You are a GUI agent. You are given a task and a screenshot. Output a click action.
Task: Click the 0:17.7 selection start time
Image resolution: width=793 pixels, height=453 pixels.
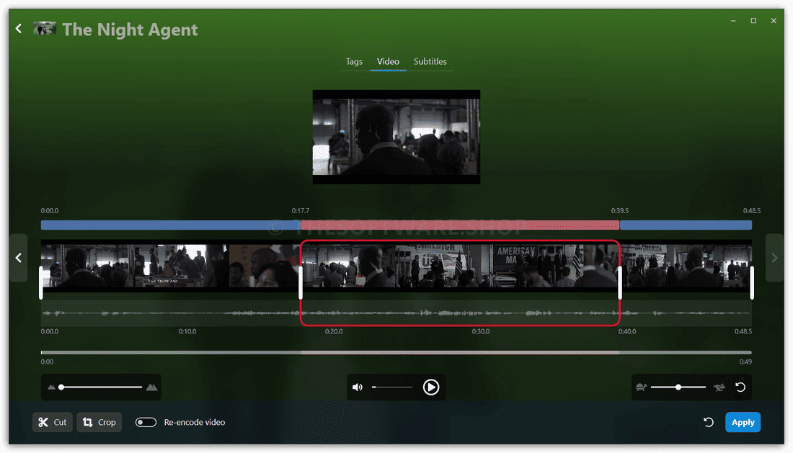click(x=301, y=210)
